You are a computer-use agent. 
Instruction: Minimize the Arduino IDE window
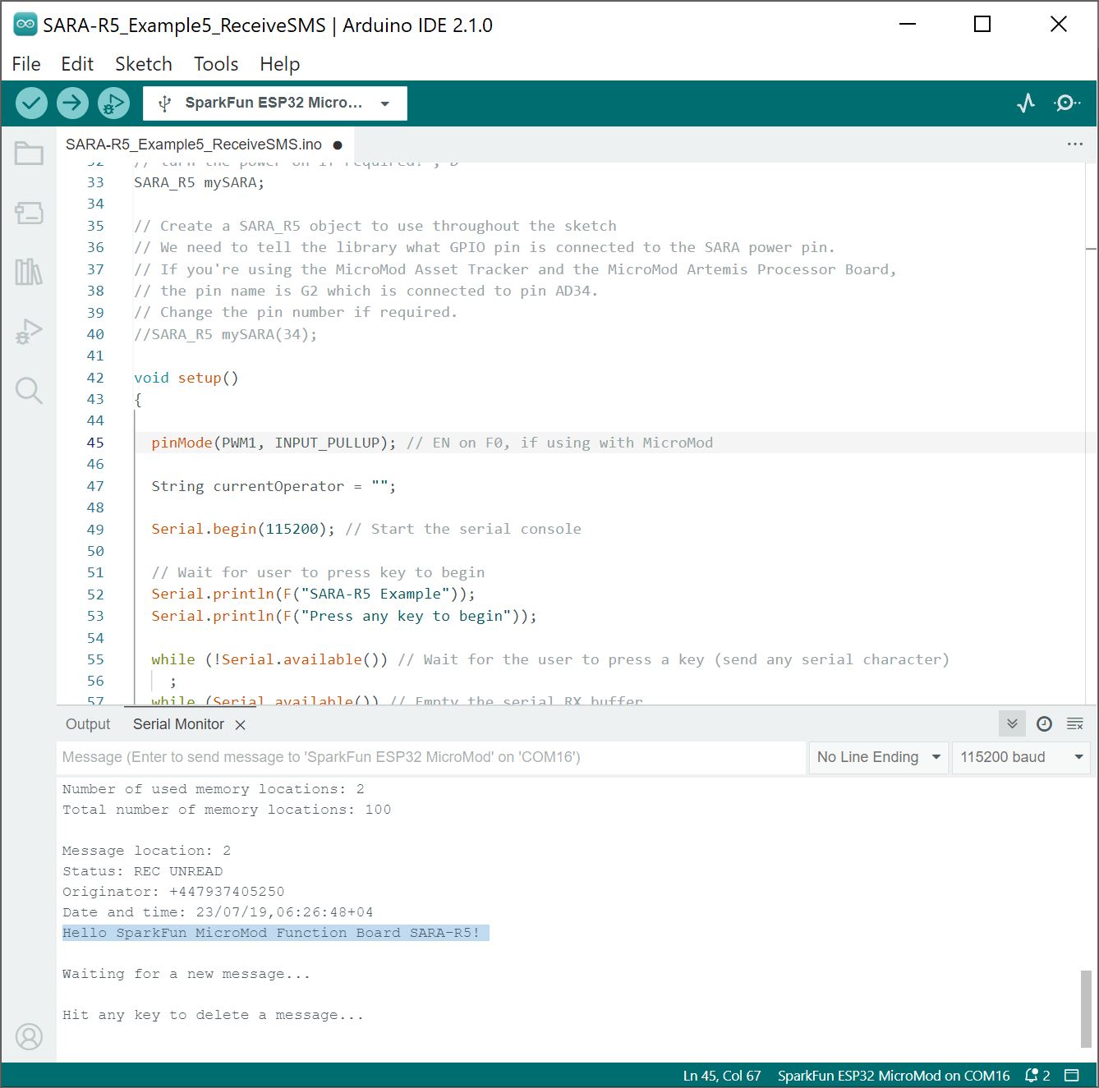[908, 25]
